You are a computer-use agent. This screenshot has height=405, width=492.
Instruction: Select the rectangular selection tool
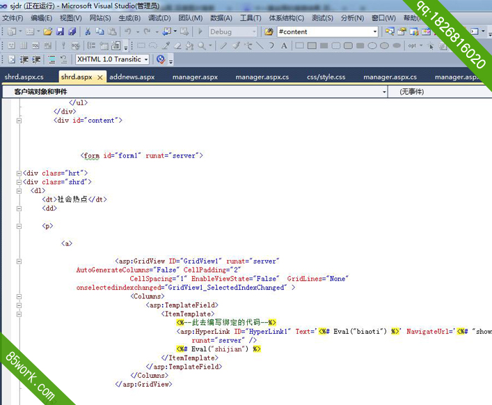[x=141, y=46]
